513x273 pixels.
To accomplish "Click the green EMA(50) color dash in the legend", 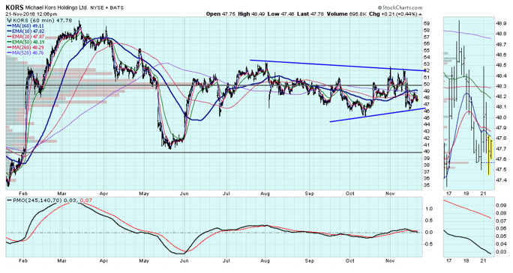I will tap(9, 42).
